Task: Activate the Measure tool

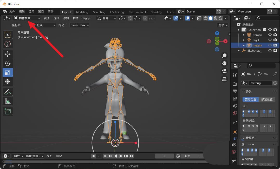Action: 8,101
